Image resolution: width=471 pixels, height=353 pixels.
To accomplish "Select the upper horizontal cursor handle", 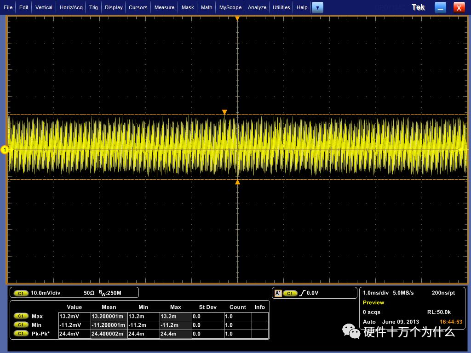I will click(224, 112).
